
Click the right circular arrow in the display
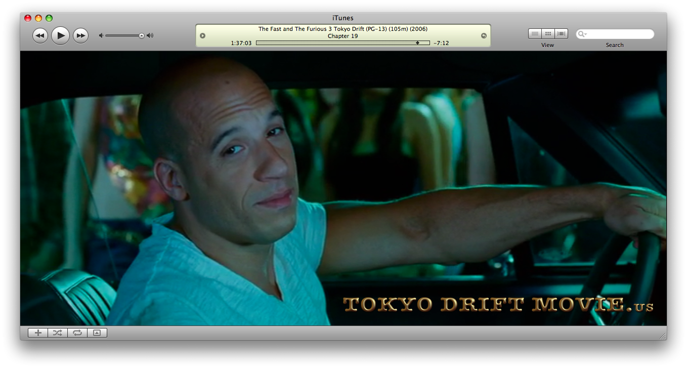coord(484,35)
